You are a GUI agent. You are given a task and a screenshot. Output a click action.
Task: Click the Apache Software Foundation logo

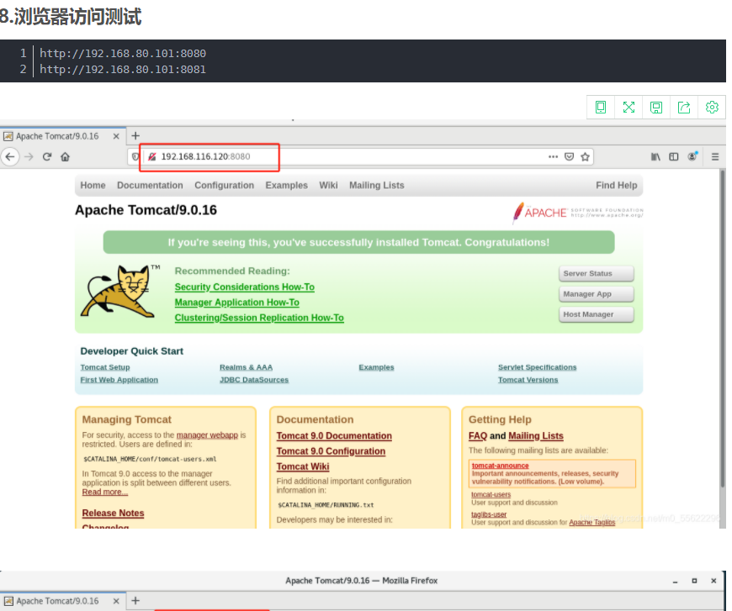(577, 213)
